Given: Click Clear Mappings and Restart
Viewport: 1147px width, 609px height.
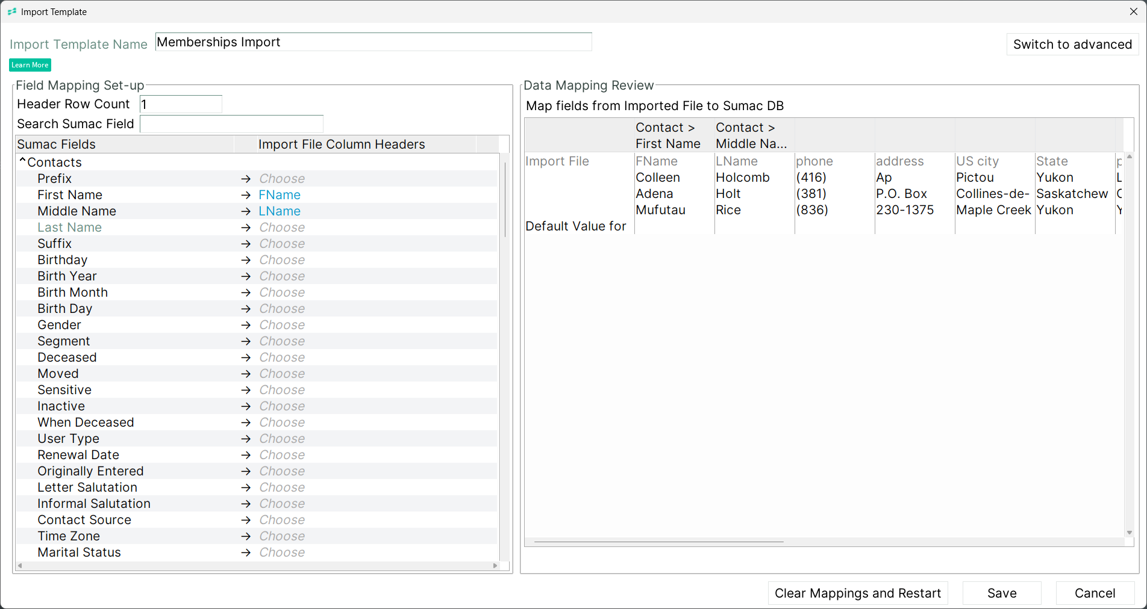Looking at the screenshot, I should tap(858, 593).
